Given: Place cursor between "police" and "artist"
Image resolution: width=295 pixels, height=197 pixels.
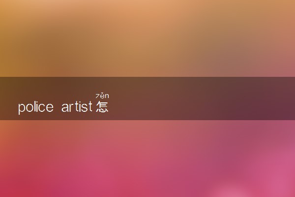Looking at the screenshot, I should [58, 107].
